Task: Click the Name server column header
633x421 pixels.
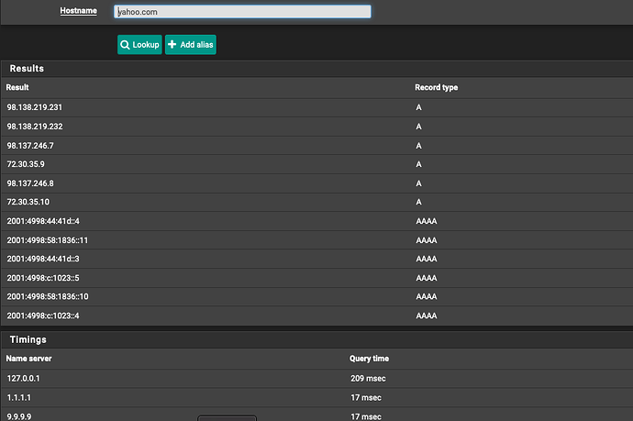Action: [28, 359]
